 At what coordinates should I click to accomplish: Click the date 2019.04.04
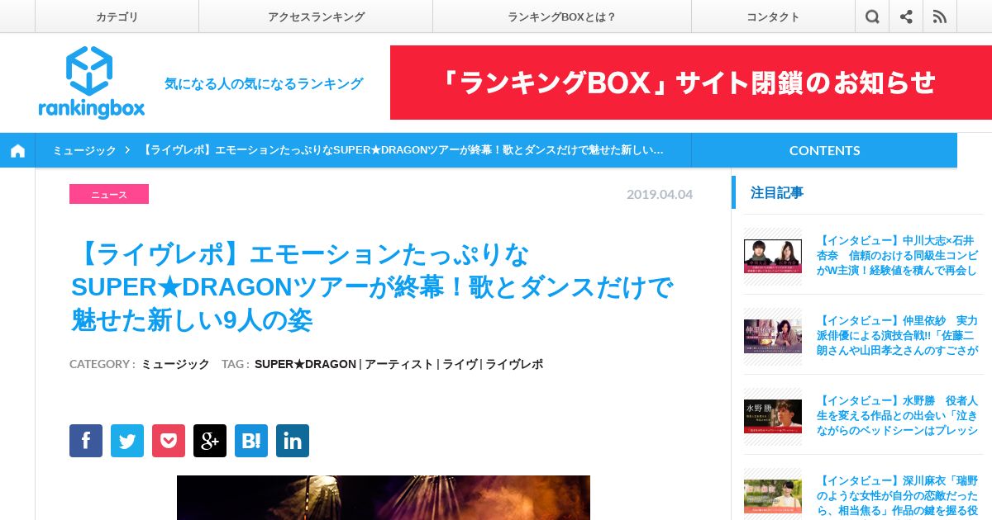pos(660,194)
